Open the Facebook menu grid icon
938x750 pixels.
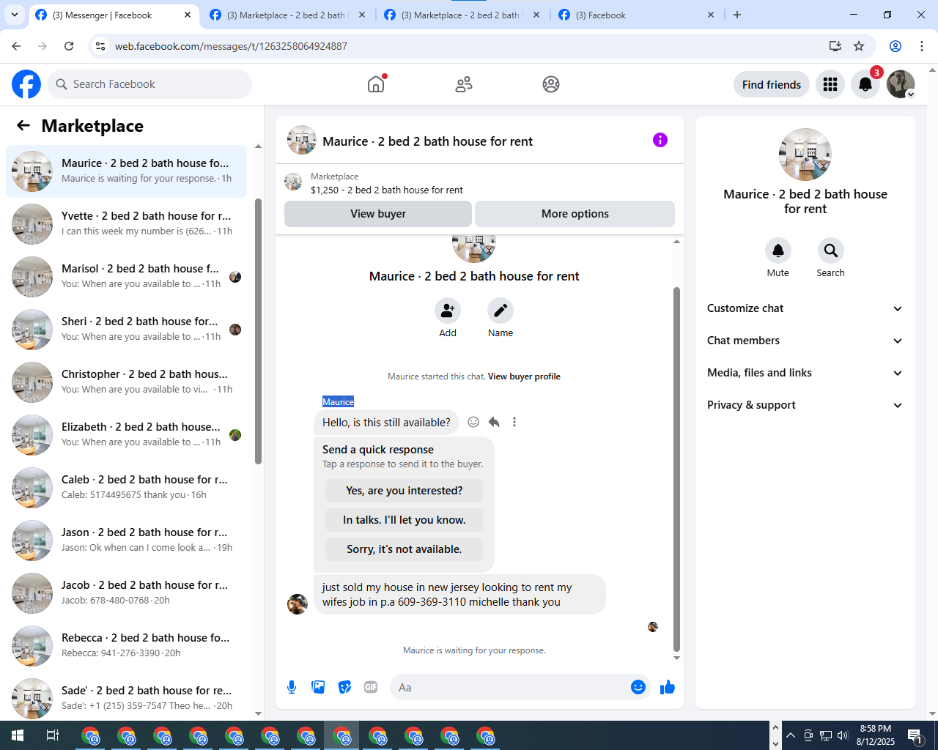pyautogui.click(x=830, y=84)
